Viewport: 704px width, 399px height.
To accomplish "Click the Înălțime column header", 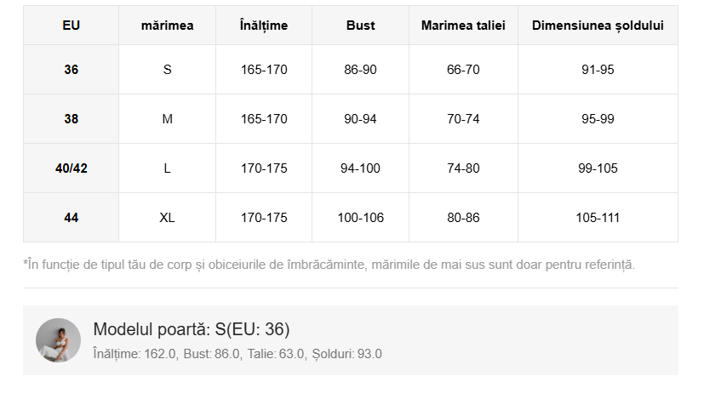I will [264, 26].
